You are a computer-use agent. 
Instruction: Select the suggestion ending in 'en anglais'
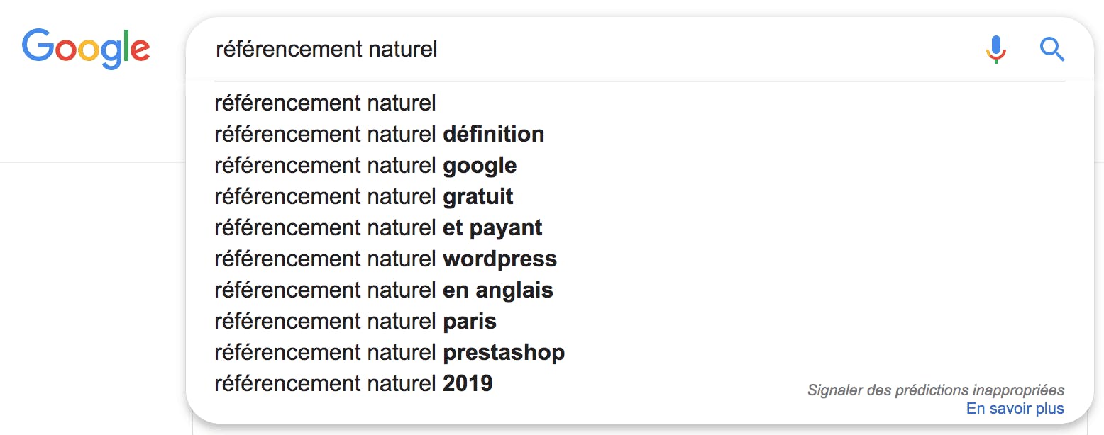click(x=384, y=290)
